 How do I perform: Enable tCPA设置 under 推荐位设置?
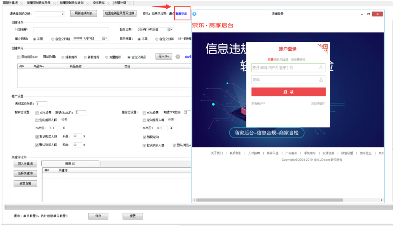coord(144,113)
